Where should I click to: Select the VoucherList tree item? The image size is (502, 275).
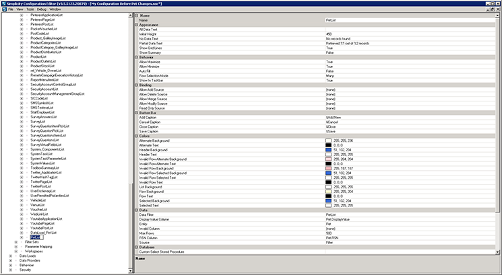(x=38, y=210)
